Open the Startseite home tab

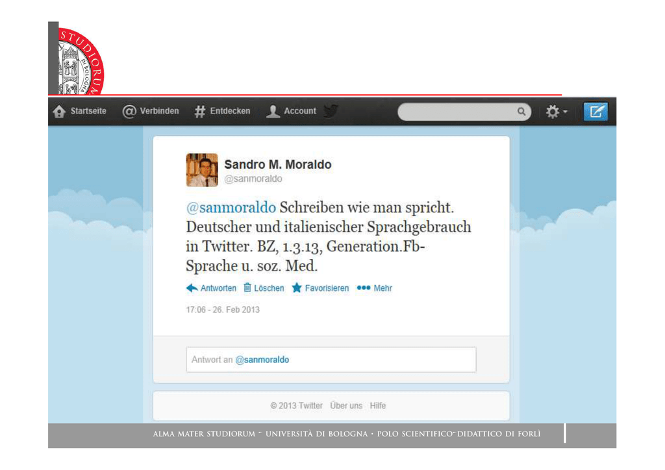pyautogui.click(x=80, y=112)
